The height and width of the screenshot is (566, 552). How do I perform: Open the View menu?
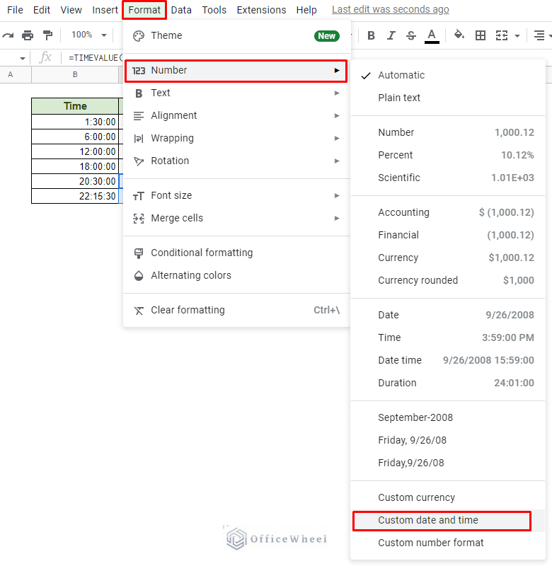pos(71,10)
